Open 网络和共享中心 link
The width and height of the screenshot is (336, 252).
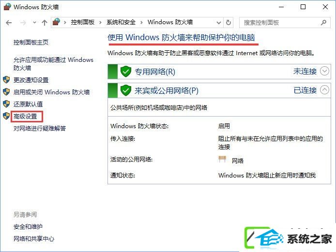pyautogui.click(x=34, y=239)
